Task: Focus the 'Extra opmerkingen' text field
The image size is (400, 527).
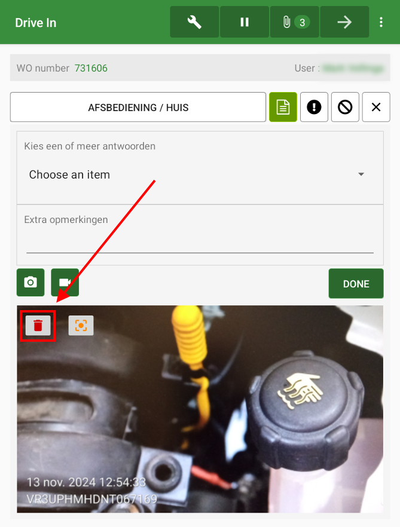Action: (x=200, y=243)
